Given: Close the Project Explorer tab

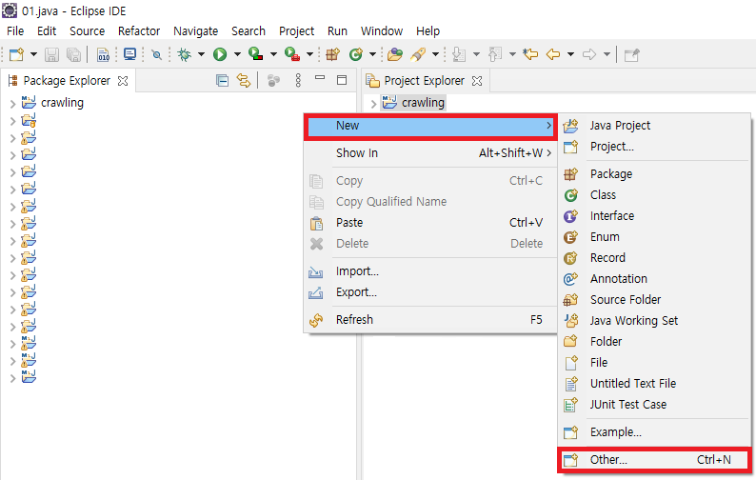Looking at the screenshot, I should pyautogui.click(x=477, y=81).
